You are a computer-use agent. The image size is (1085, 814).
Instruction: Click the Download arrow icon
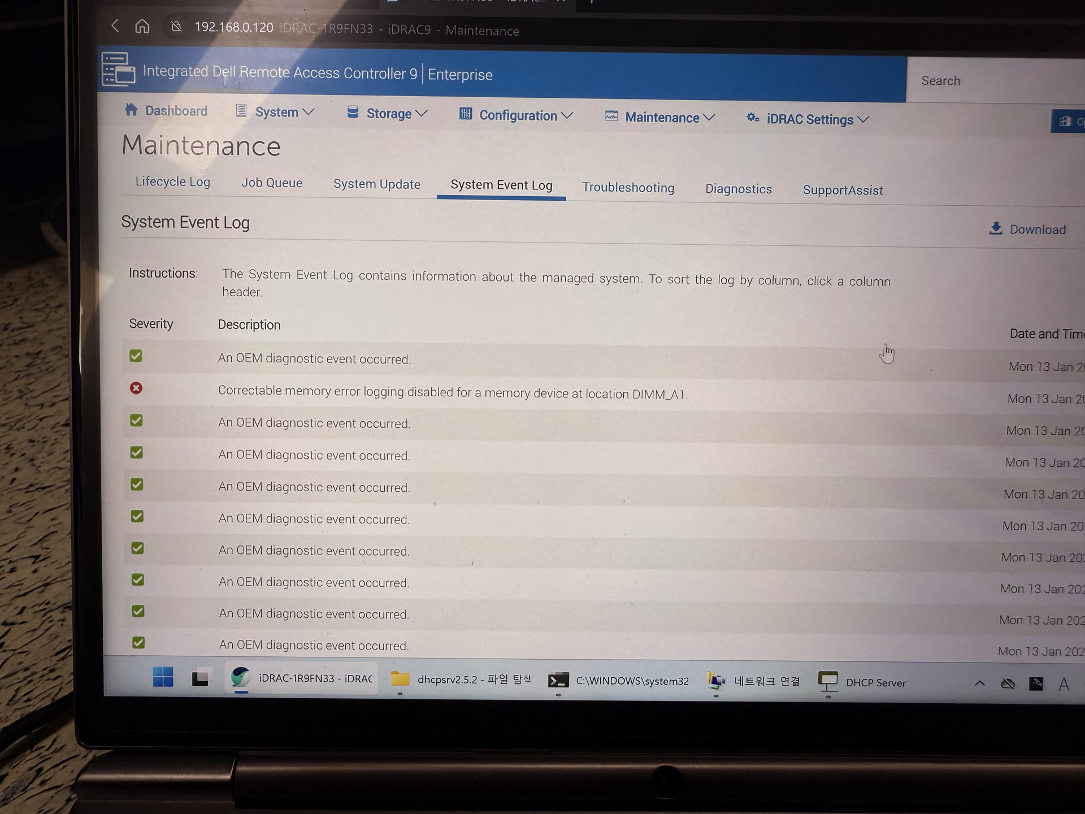(x=996, y=228)
